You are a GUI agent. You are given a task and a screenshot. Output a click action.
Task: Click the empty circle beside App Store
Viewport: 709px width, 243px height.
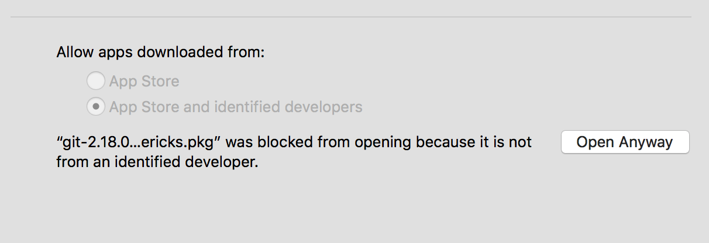[95, 81]
